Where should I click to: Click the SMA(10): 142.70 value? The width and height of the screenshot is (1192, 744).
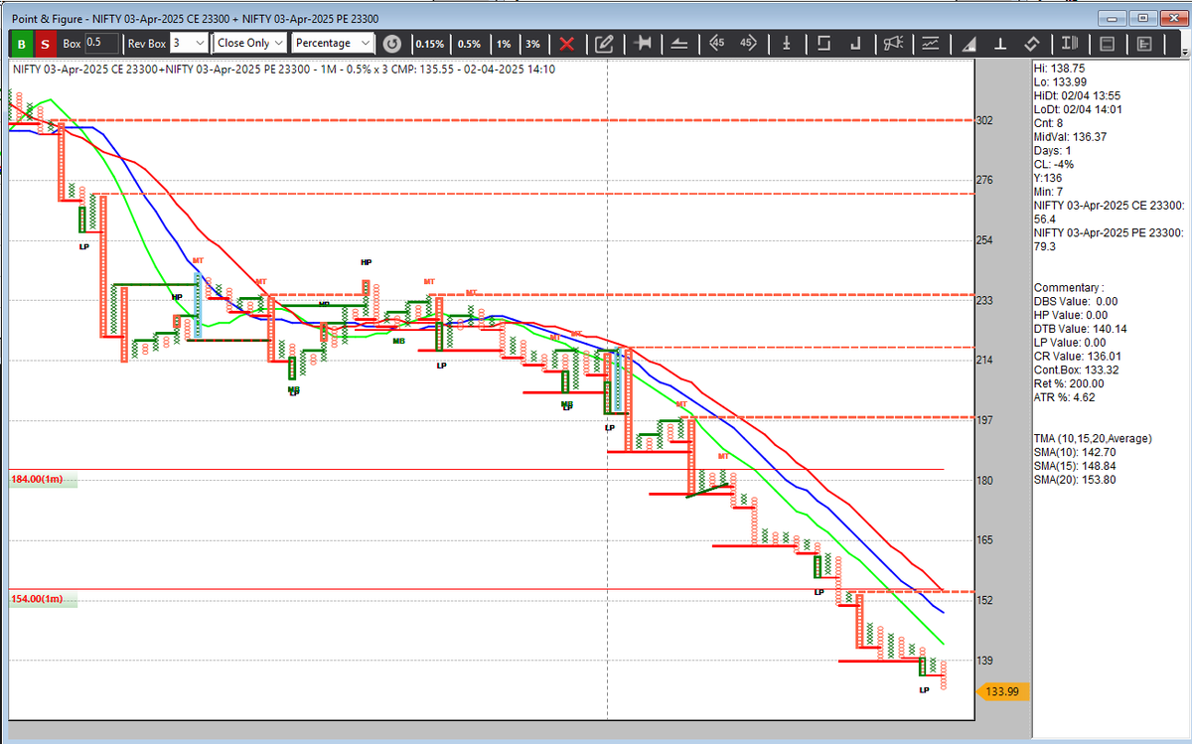click(x=1076, y=452)
